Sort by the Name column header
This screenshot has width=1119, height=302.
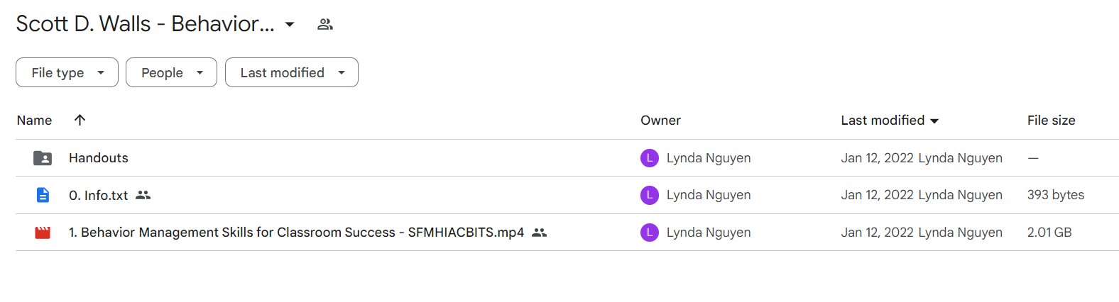[34, 121]
